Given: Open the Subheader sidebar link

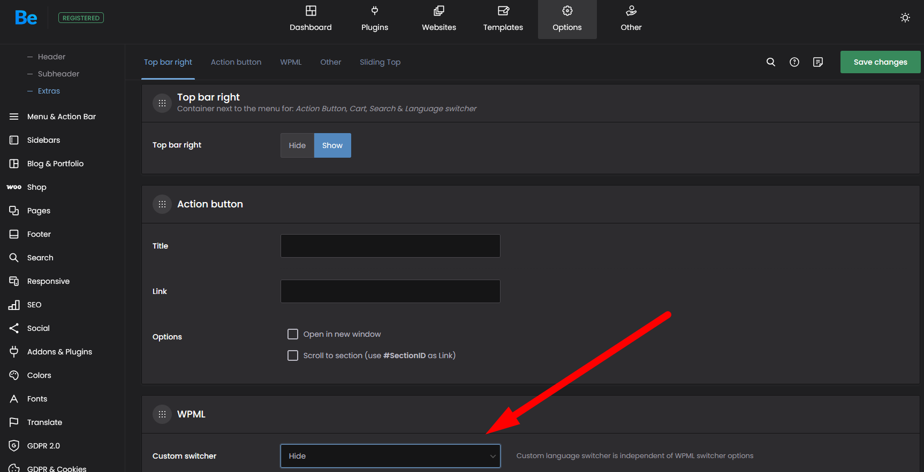Looking at the screenshot, I should click(x=58, y=74).
